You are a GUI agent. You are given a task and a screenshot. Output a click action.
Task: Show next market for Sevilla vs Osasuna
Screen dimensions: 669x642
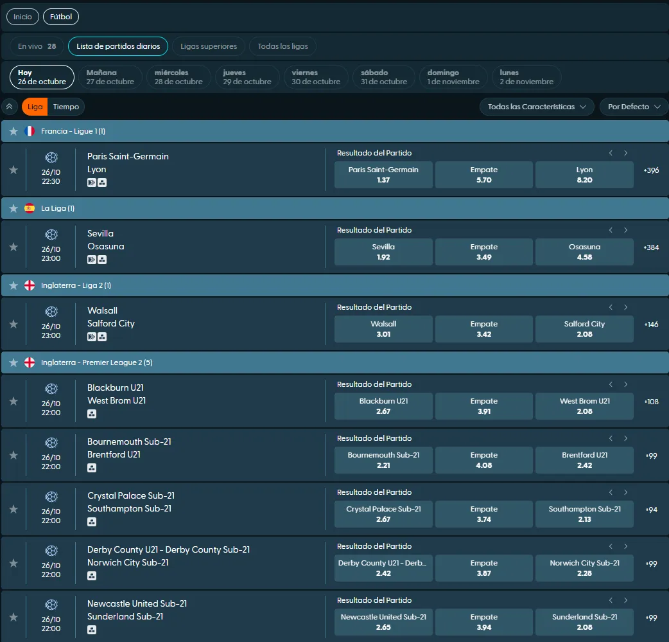coord(625,230)
